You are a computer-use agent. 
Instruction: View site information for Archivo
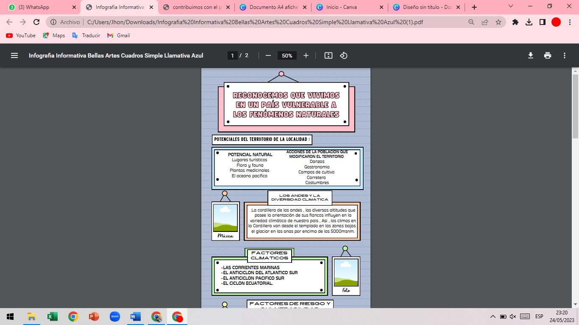coord(65,22)
